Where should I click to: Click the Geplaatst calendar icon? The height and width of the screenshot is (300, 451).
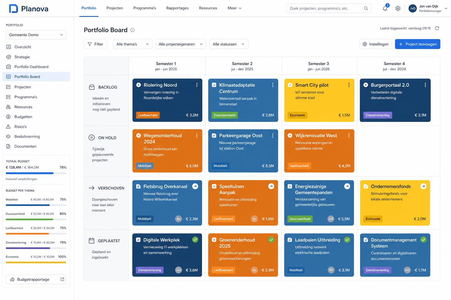pos(91,241)
